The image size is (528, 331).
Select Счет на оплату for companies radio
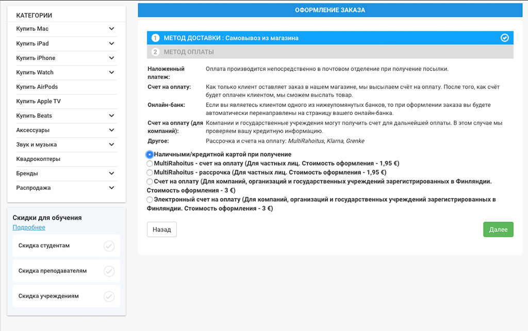pyautogui.click(x=150, y=181)
